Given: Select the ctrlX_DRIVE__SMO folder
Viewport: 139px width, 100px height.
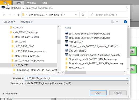Looking at the screenshot, I should pos(25,46).
